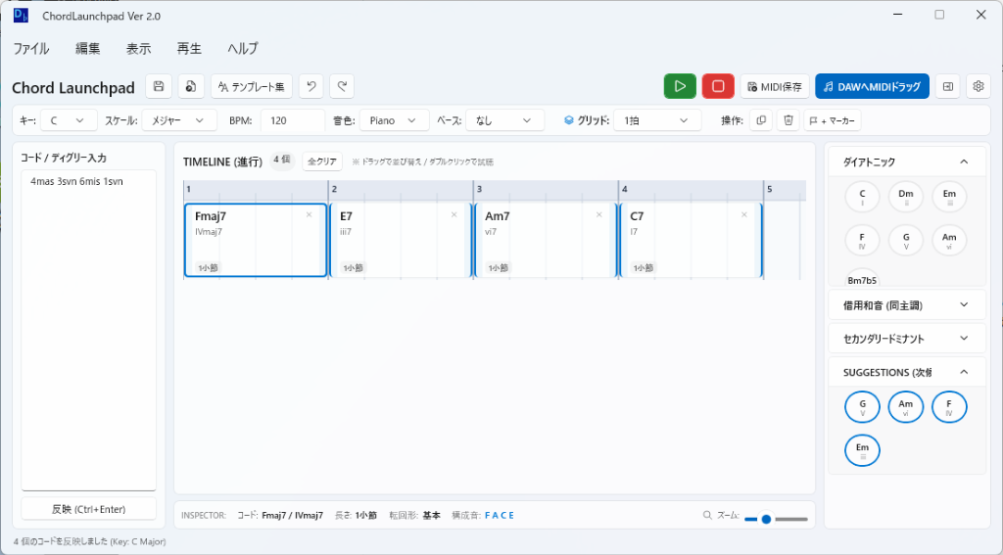The width and height of the screenshot is (1003, 555).
Task: Click bar 3 marker in timeline ruler
Action: pyautogui.click(x=479, y=189)
